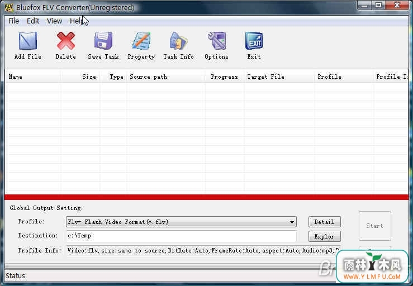Sort by the Type column header
Viewport: 413px width, 286px height.
coord(113,77)
